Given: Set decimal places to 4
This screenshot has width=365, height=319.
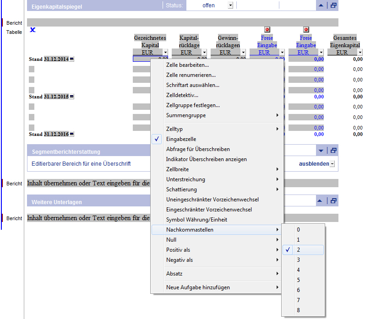Looking at the screenshot, I should coord(303,270).
